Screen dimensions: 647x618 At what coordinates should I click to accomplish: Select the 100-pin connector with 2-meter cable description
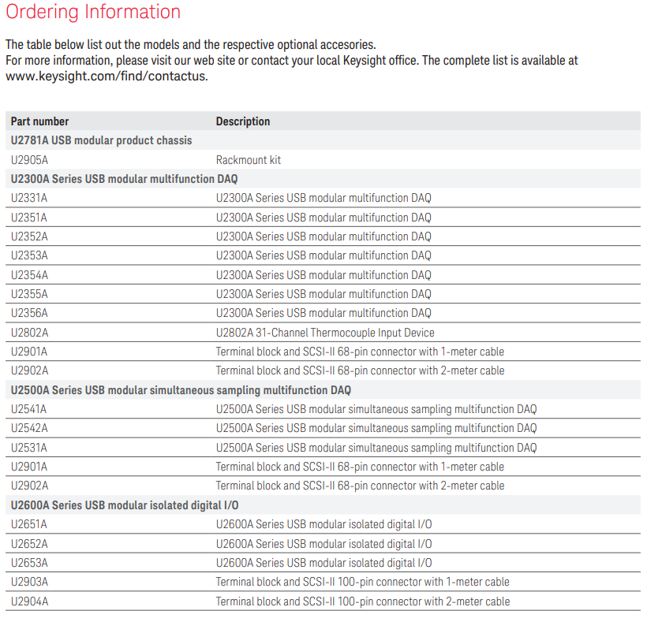[x=363, y=601]
